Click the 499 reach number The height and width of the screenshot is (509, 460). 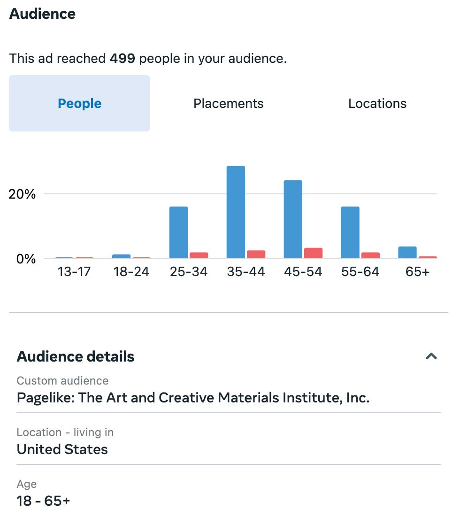click(x=122, y=59)
